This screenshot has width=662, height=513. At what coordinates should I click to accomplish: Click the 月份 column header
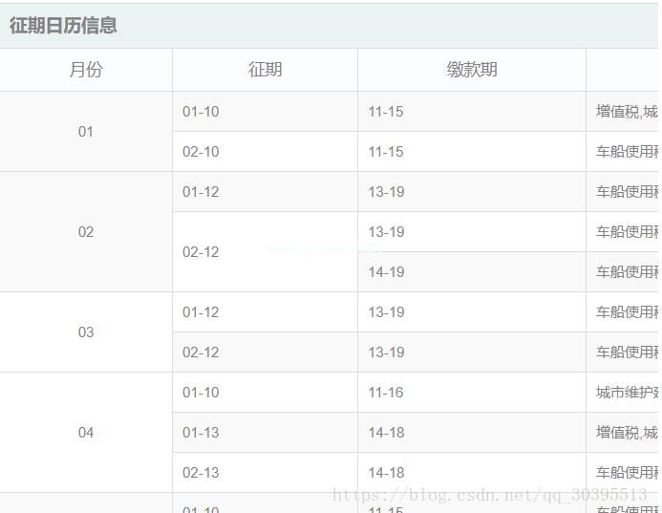pyautogui.click(x=86, y=70)
